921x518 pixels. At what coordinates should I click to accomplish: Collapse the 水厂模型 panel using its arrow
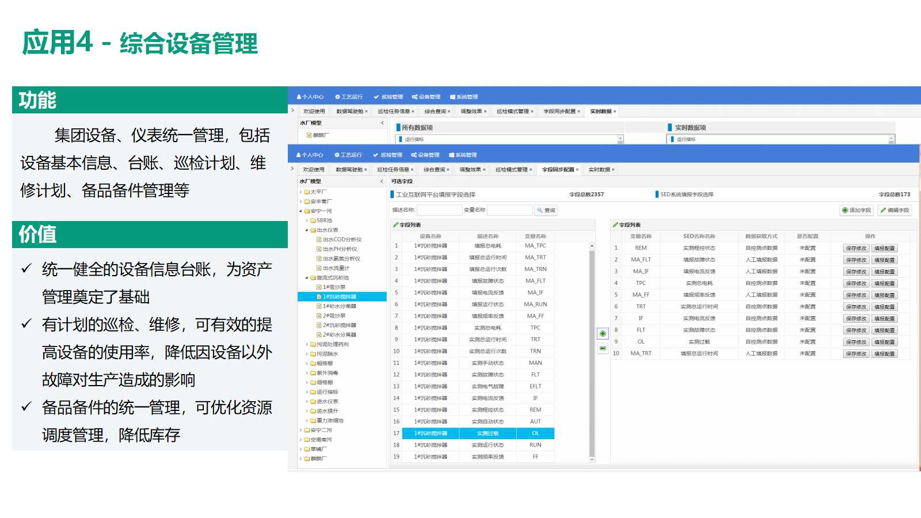coord(382,181)
